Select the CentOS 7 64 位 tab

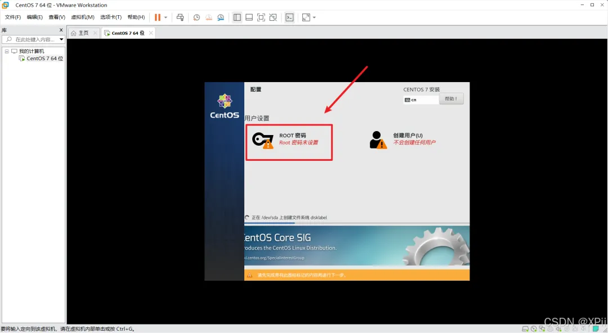128,33
